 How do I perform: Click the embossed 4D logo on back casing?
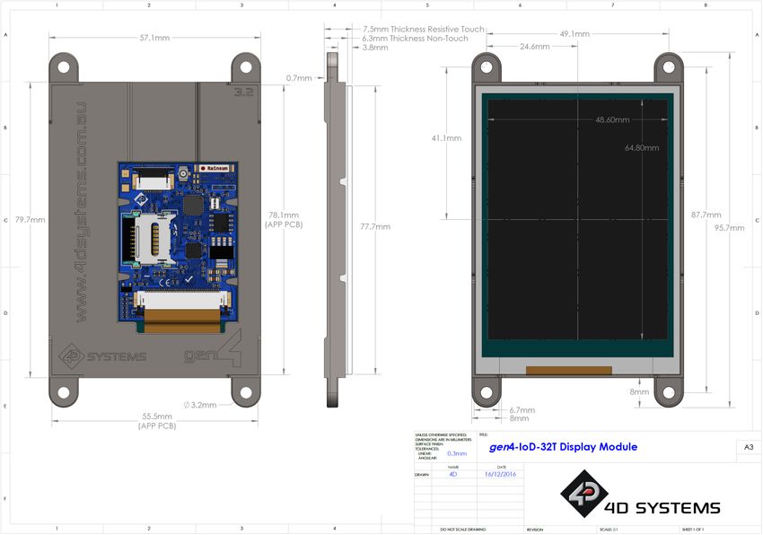(x=72, y=356)
